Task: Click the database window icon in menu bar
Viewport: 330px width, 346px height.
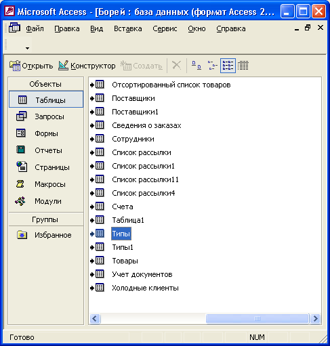Action: click(x=14, y=28)
